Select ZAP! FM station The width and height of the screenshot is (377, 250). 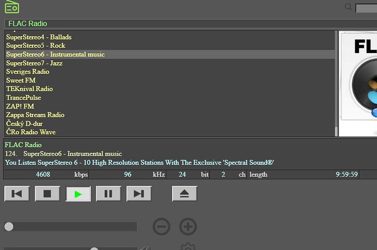[x=170, y=106]
